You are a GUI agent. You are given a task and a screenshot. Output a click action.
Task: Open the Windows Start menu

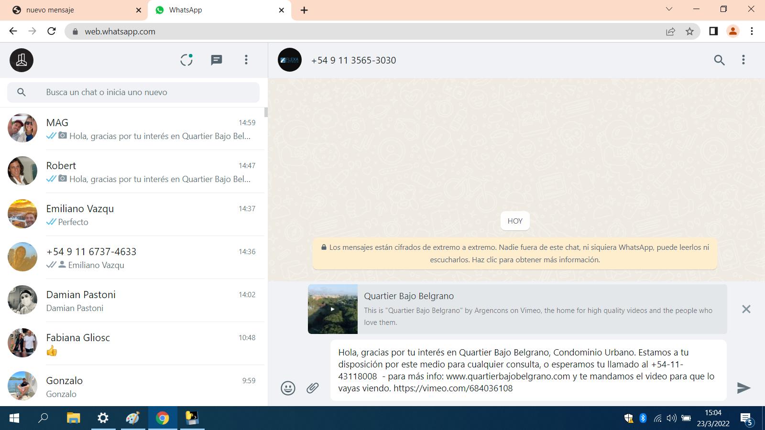(x=14, y=418)
